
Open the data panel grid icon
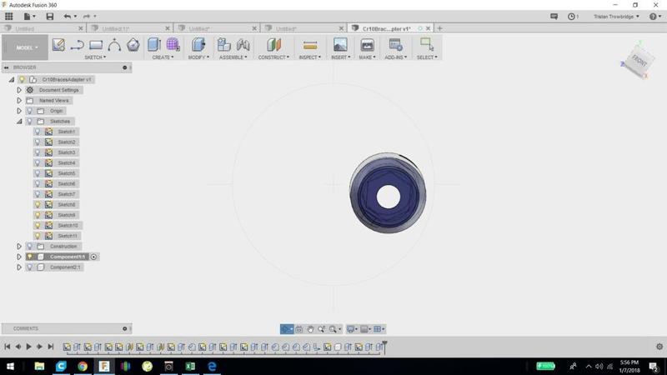(8, 17)
